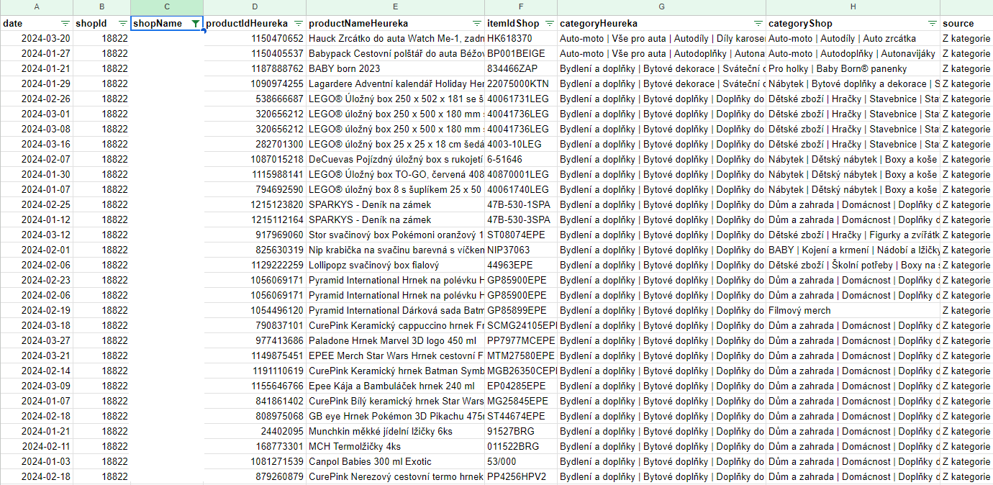Select the product ID cell 1115988141

(x=255, y=175)
